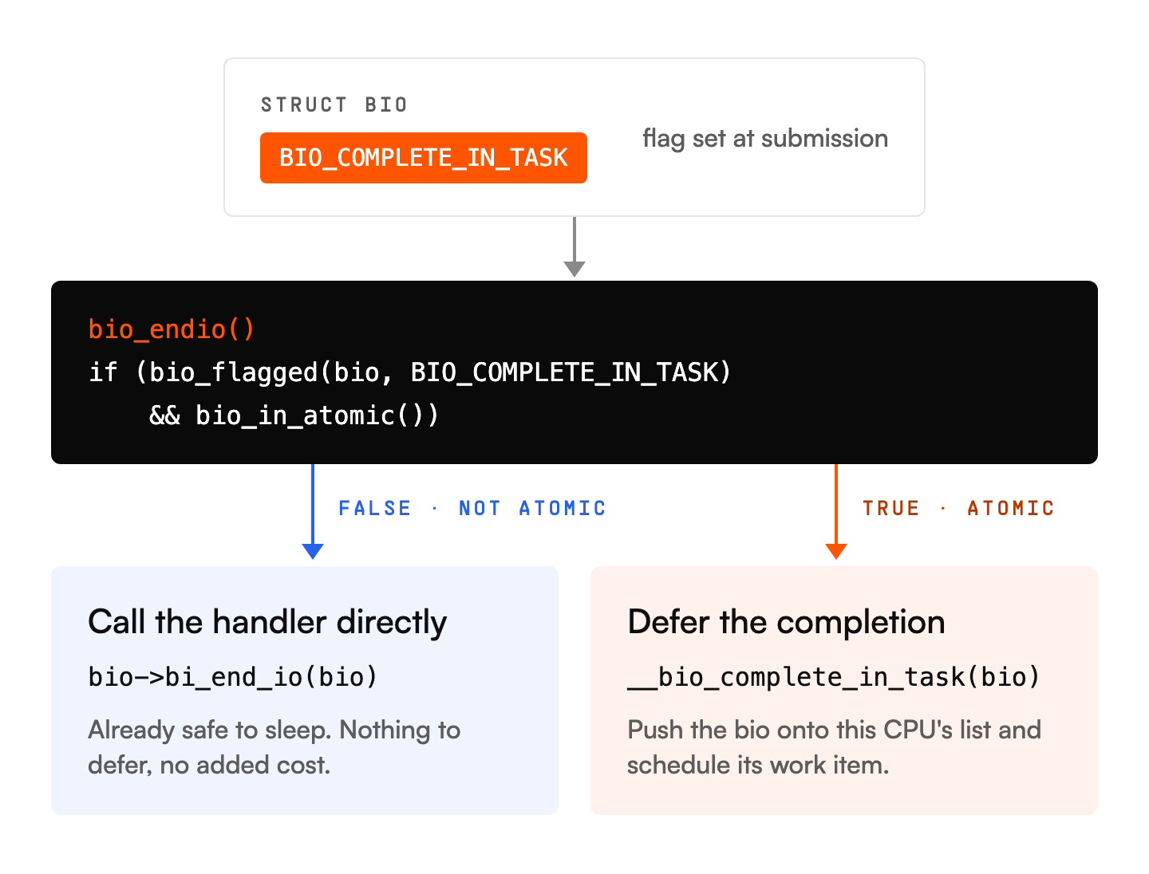Click the 'Already safe to sleep' description
This screenshot has width=1149, height=874.
pos(274,747)
